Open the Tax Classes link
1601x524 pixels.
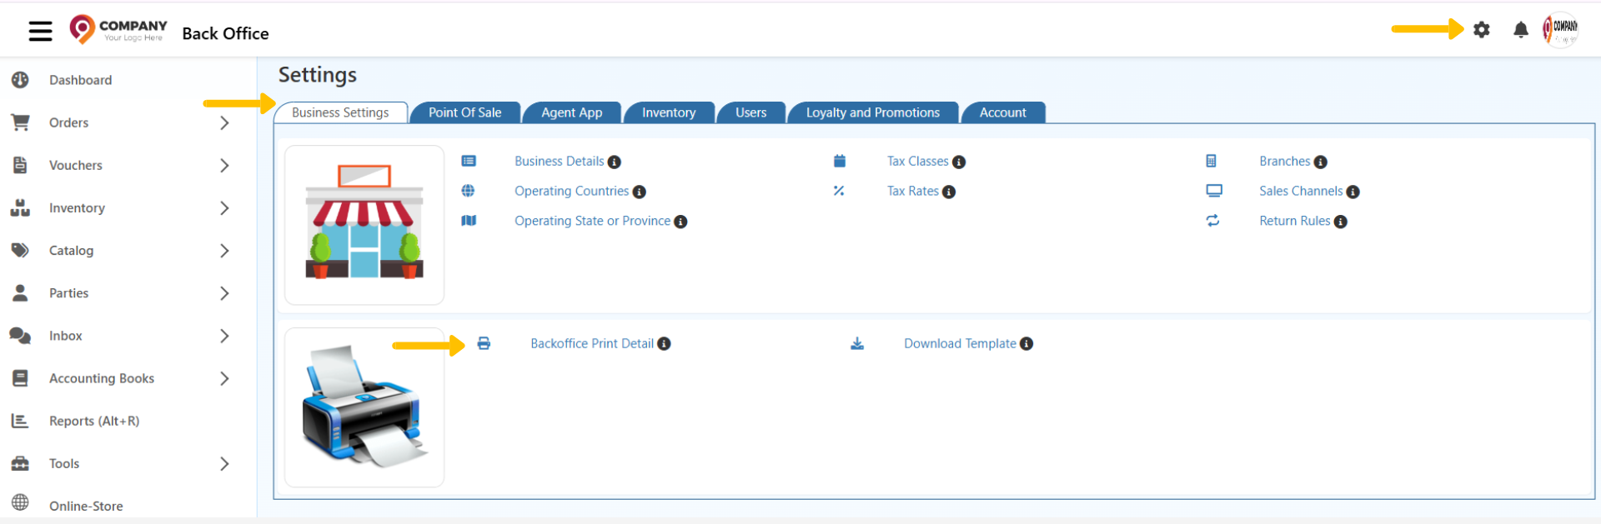coord(917,161)
